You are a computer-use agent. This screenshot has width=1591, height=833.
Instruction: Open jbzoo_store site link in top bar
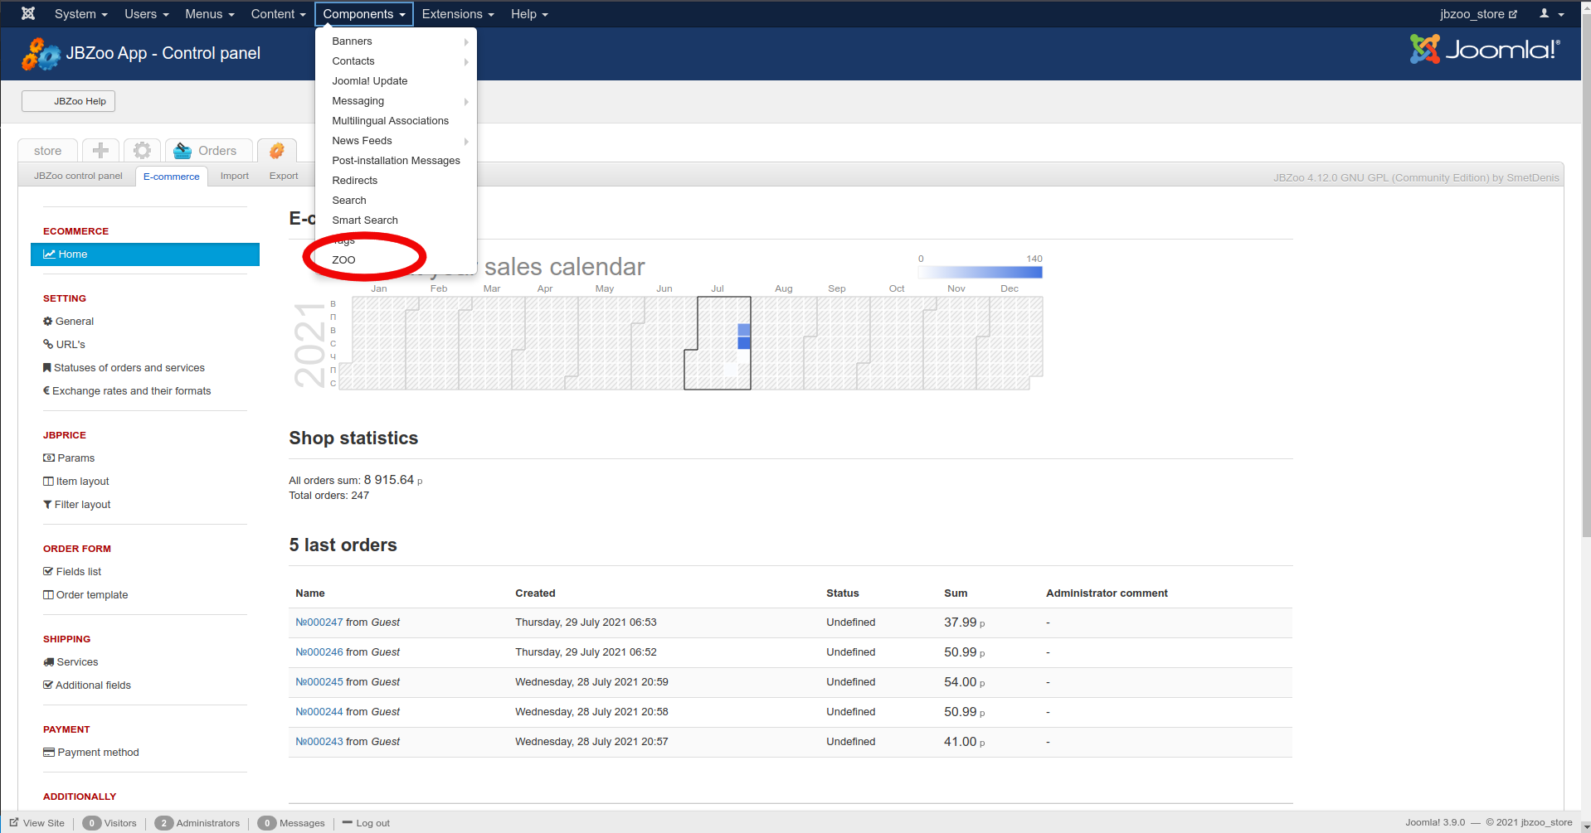1478,14
